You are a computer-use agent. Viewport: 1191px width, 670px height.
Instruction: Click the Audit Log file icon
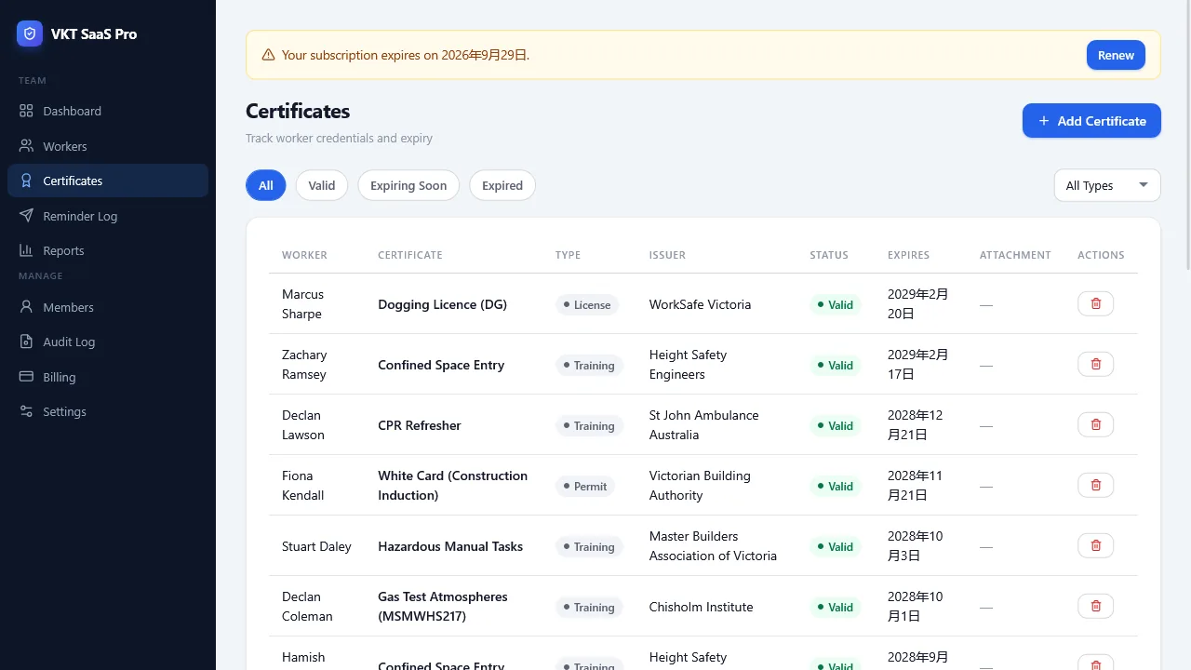coord(26,342)
